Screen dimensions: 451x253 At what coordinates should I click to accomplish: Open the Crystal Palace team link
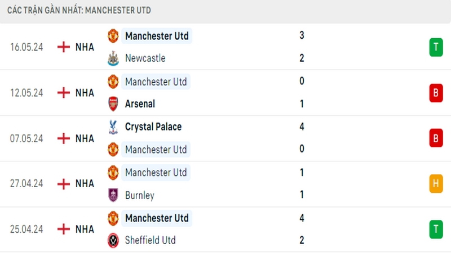tap(153, 127)
